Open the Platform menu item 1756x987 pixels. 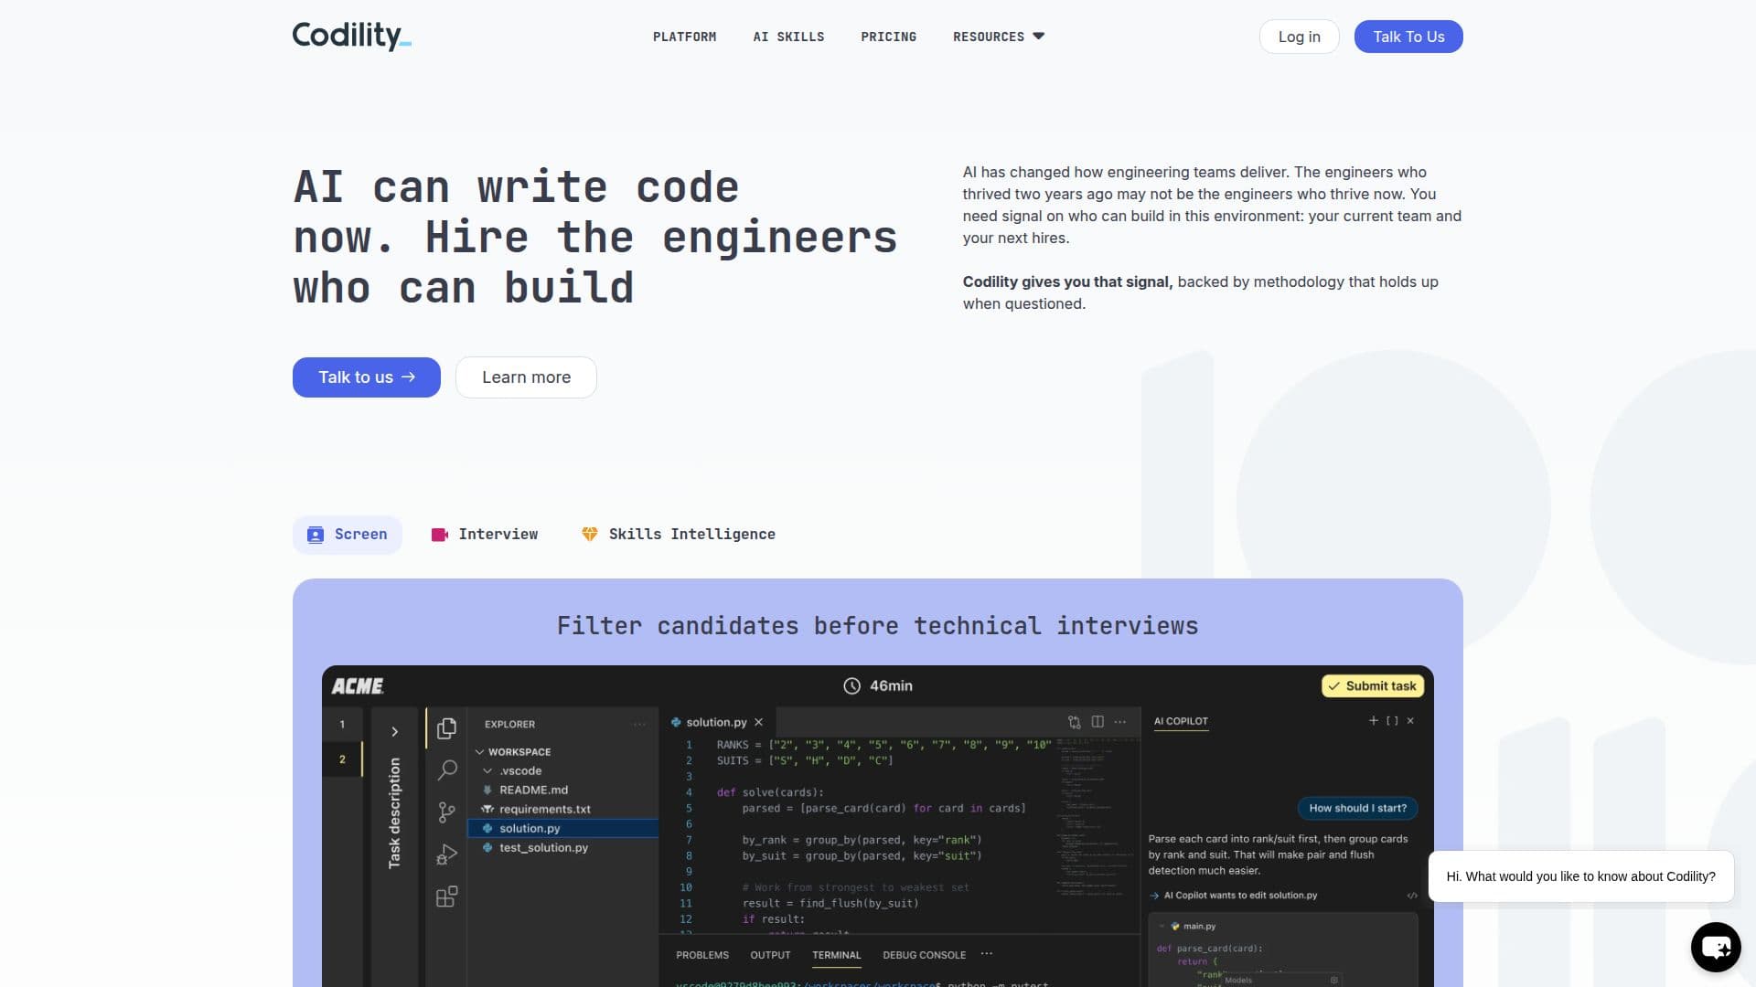tap(684, 37)
